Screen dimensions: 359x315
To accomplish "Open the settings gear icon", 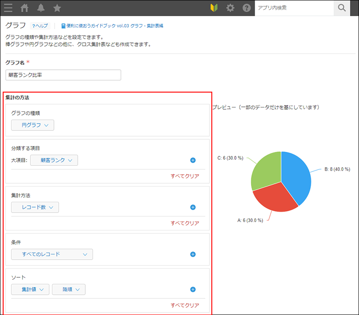I will [230, 7].
